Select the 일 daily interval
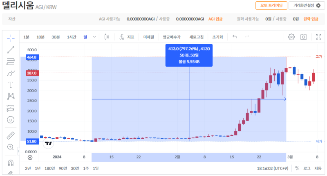The height and width of the screenshot is (176, 327). (85, 37)
